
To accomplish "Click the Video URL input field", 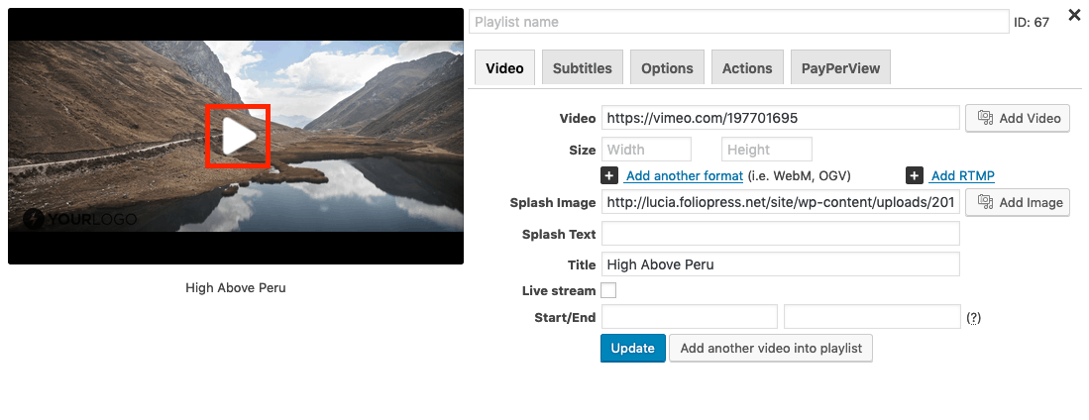I will click(781, 118).
